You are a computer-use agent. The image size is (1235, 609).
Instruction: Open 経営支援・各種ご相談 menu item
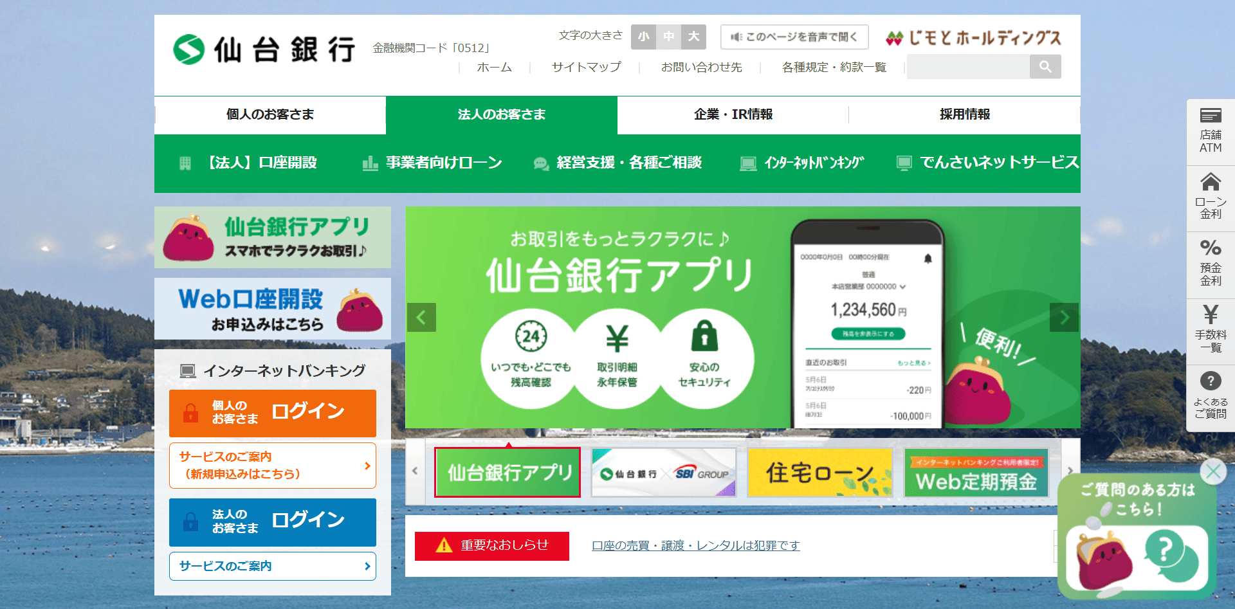617,163
